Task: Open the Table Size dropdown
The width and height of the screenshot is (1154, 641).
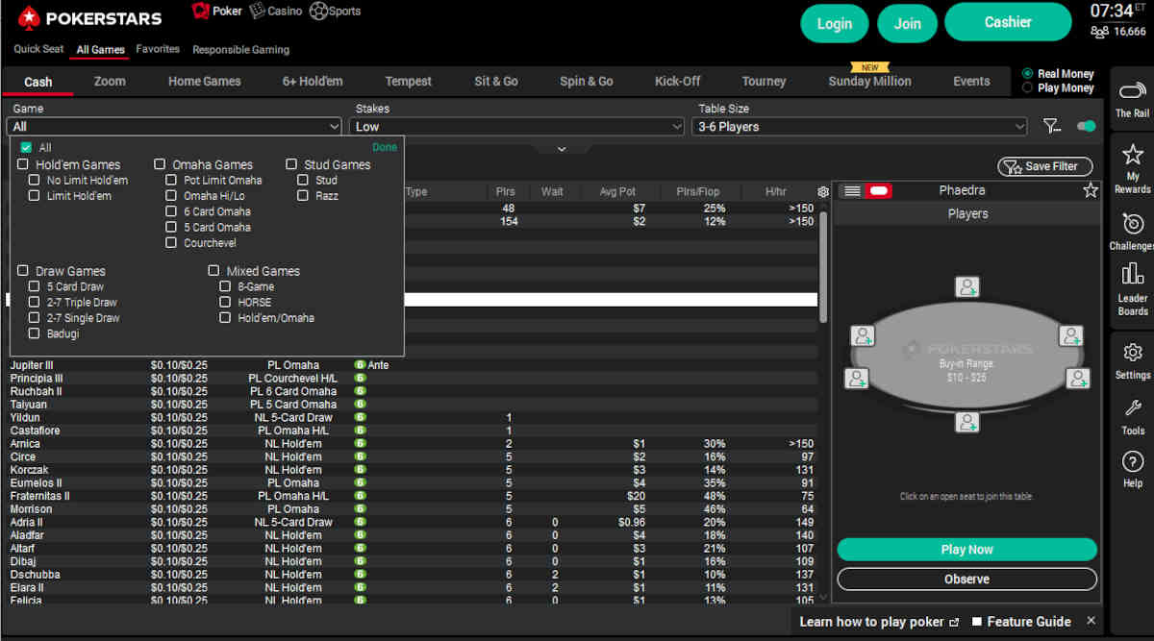Action: 860,126
